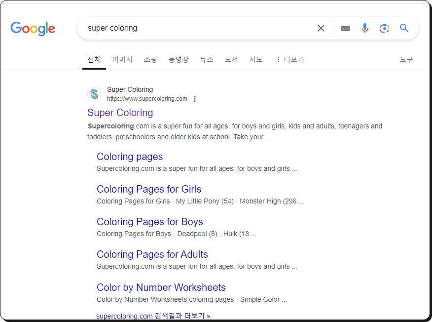The image size is (432, 322).
Task: Open the Color by Number Worksheets sitelink
Action: point(161,287)
